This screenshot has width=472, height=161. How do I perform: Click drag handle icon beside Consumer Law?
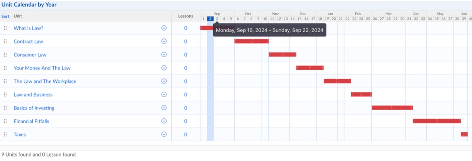[5, 54]
